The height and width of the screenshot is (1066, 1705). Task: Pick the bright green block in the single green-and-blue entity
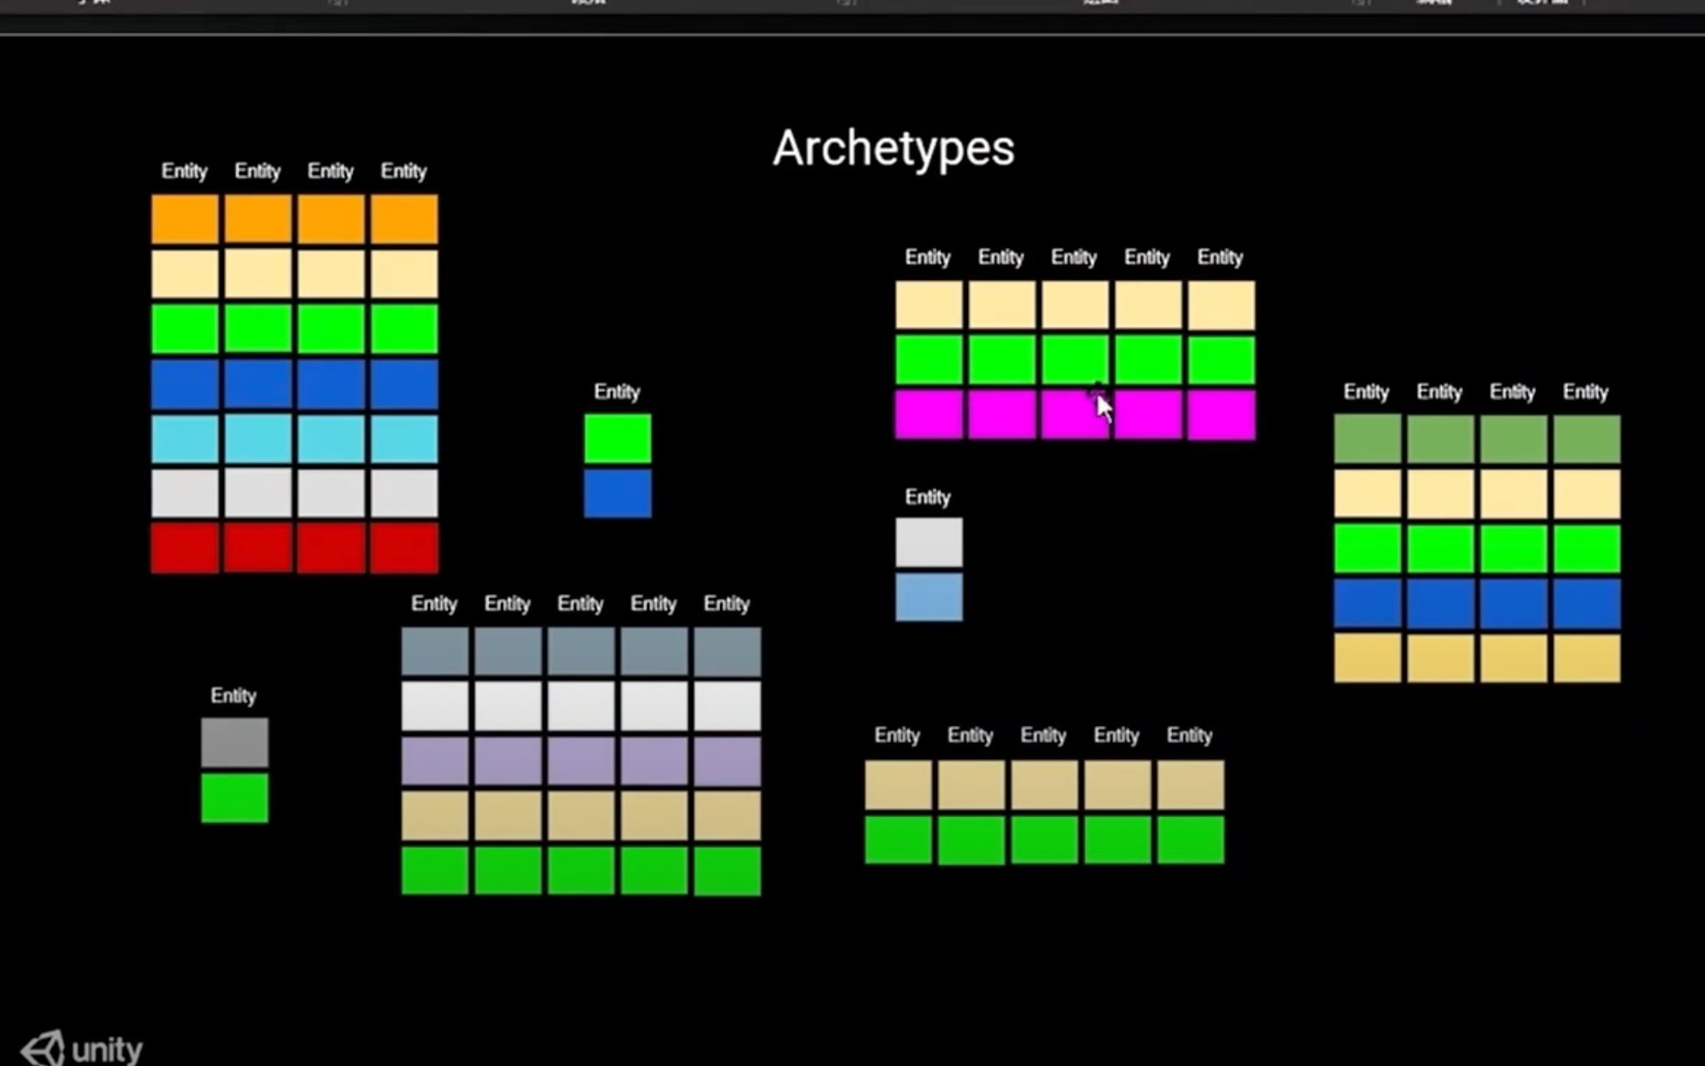point(617,439)
